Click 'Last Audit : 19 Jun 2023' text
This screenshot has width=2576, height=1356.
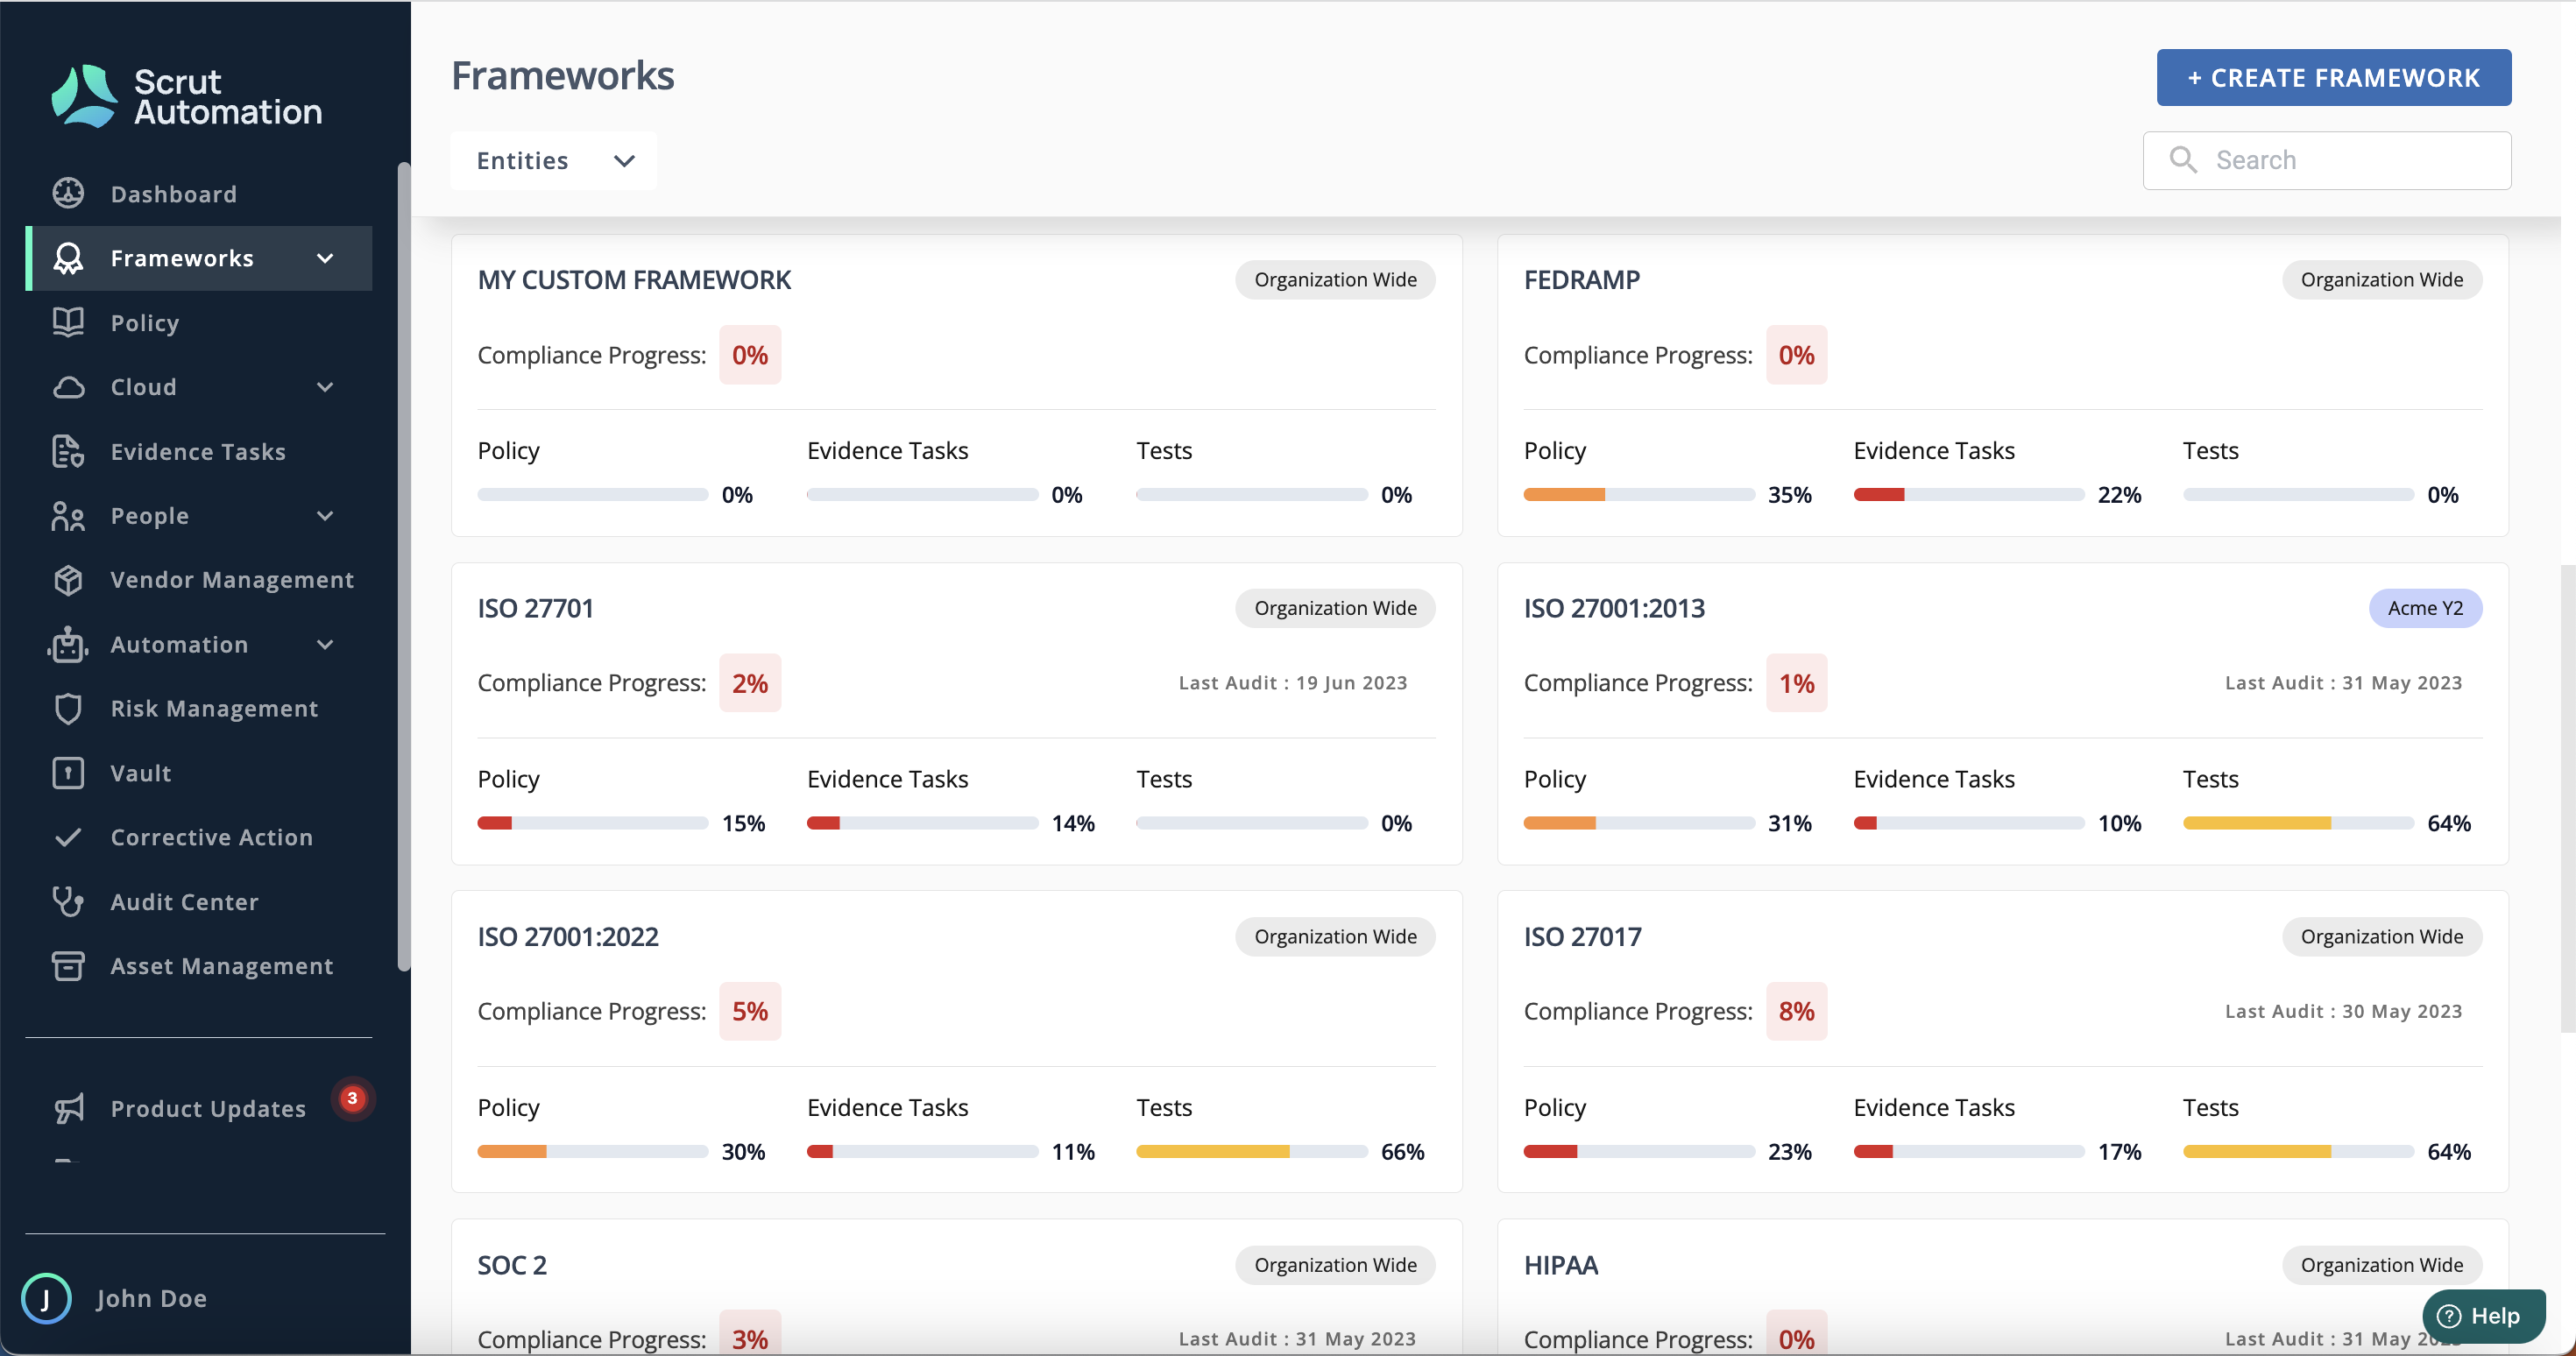(1292, 683)
